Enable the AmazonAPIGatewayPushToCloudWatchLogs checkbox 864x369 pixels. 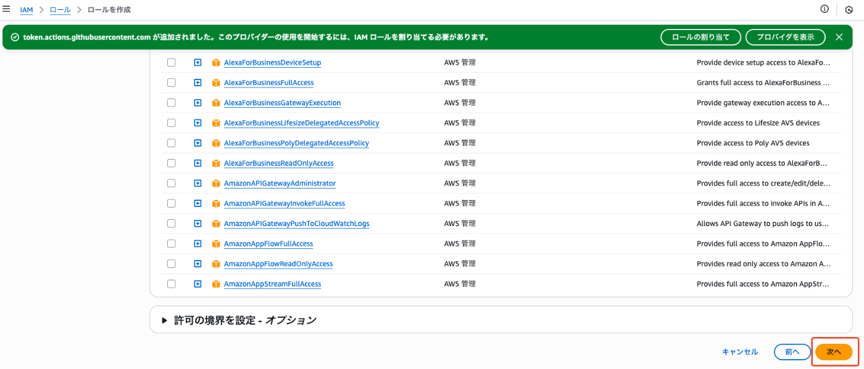point(171,224)
